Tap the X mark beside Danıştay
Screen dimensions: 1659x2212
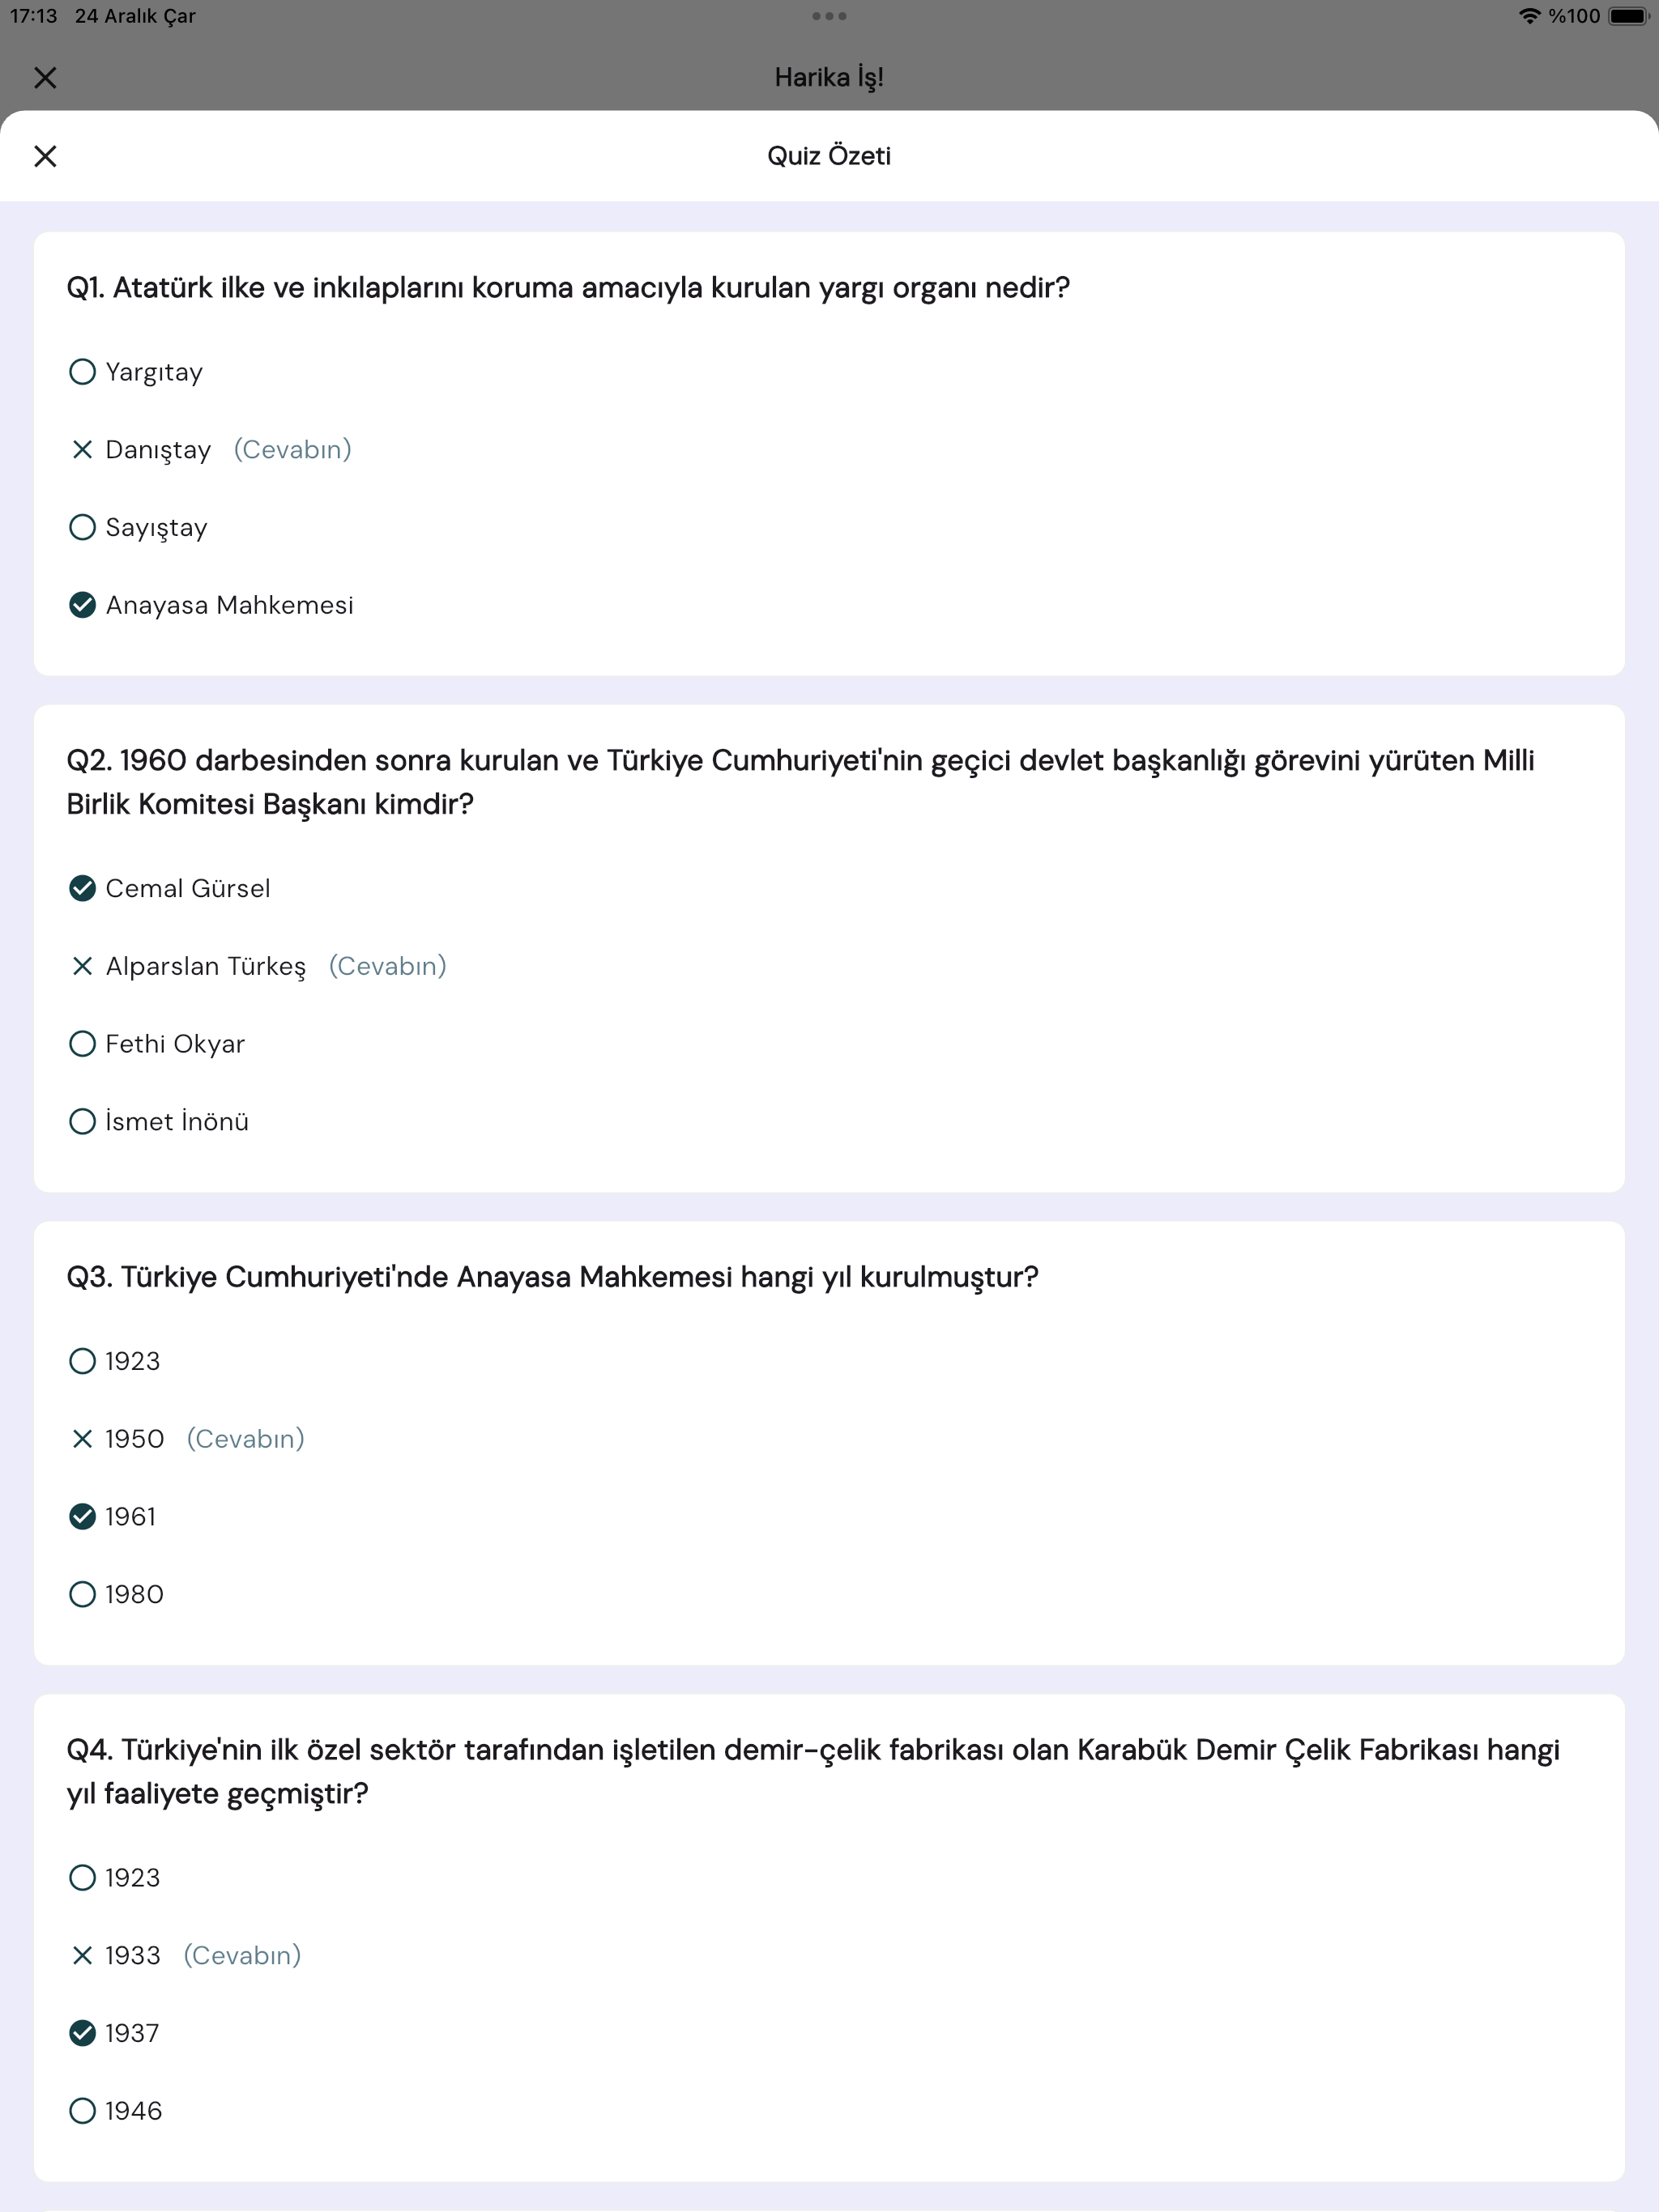[x=82, y=450]
